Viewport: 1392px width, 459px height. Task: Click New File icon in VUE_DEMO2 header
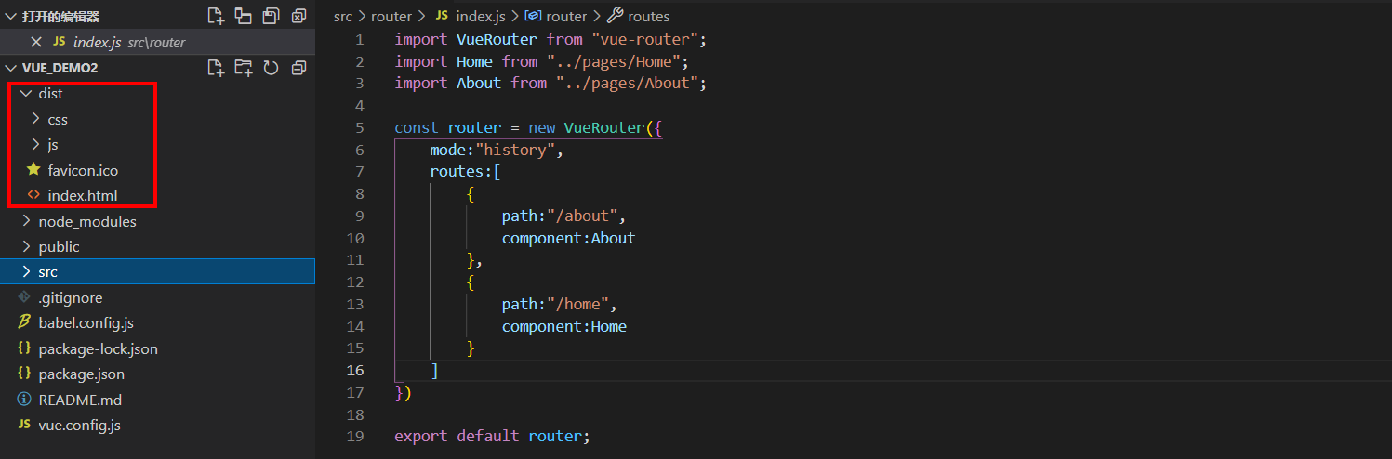tap(216, 68)
